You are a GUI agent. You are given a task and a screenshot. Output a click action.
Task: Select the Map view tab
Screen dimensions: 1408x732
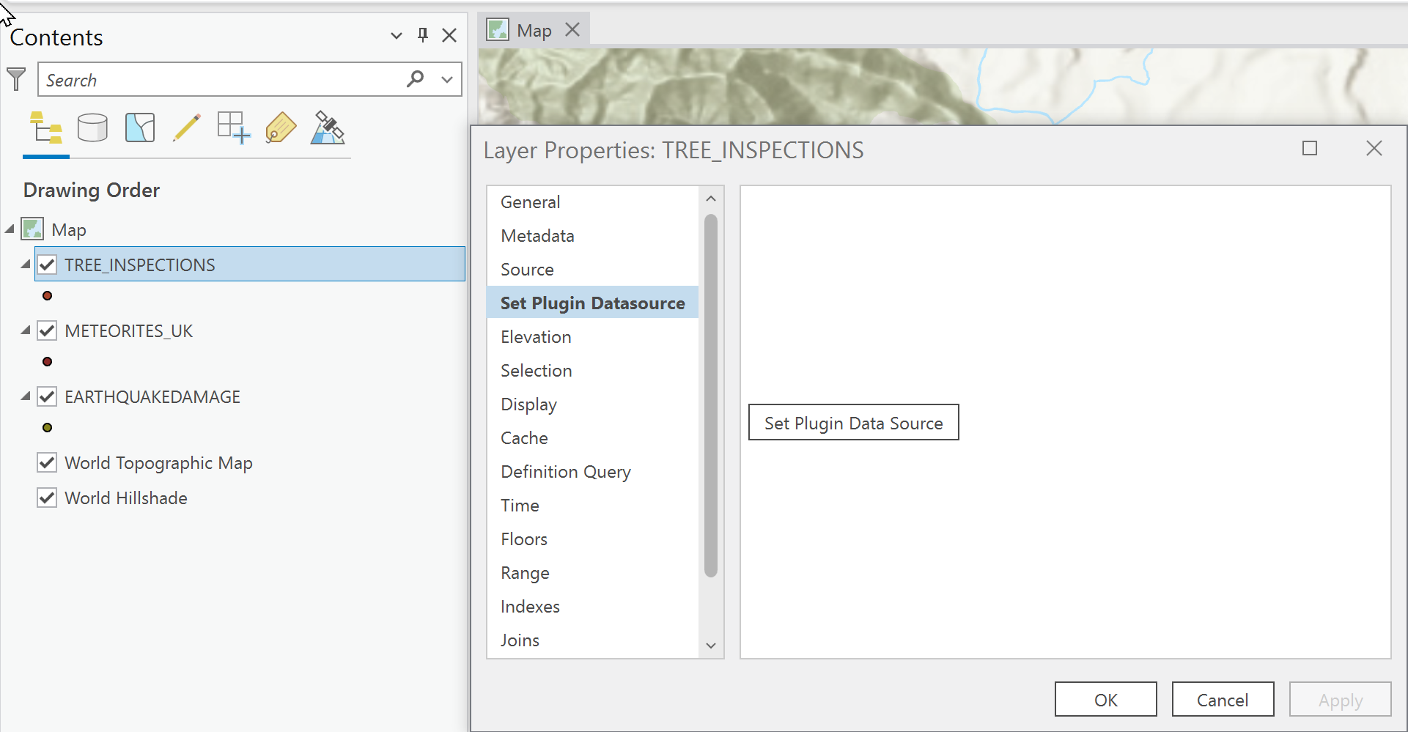(x=534, y=29)
